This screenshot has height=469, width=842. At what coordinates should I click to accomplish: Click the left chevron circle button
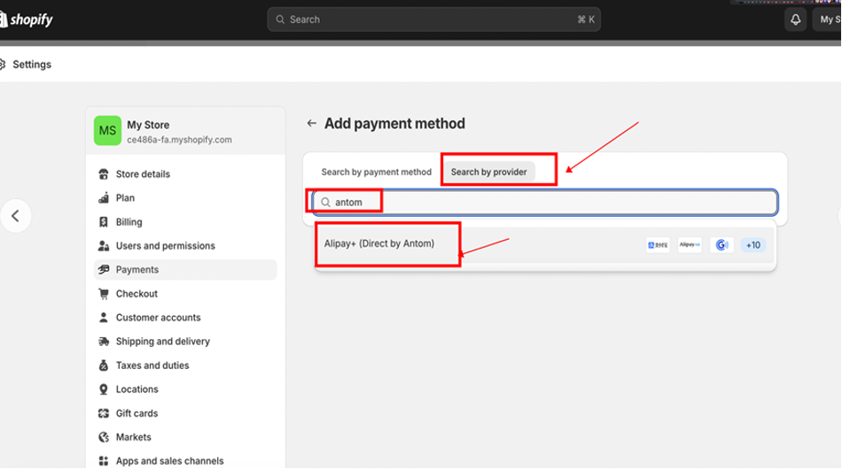pos(15,216)
